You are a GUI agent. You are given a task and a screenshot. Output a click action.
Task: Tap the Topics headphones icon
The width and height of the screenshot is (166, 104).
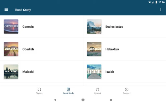(x=39, y=89)
